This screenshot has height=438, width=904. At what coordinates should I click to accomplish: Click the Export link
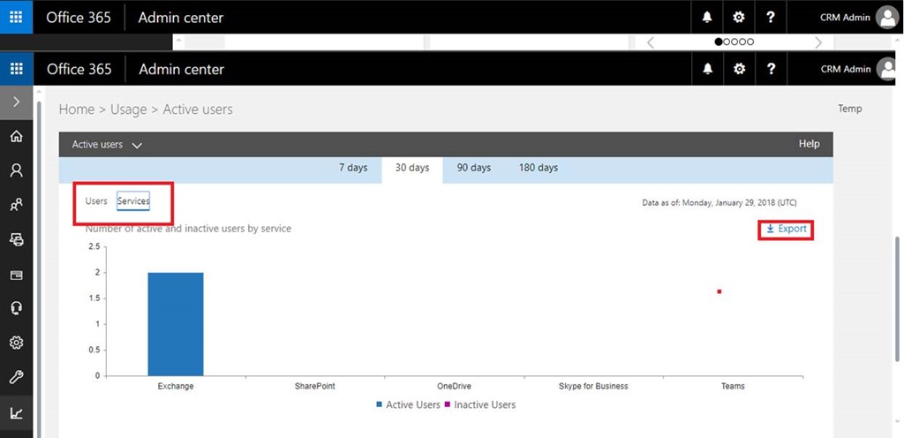[787, 230]
